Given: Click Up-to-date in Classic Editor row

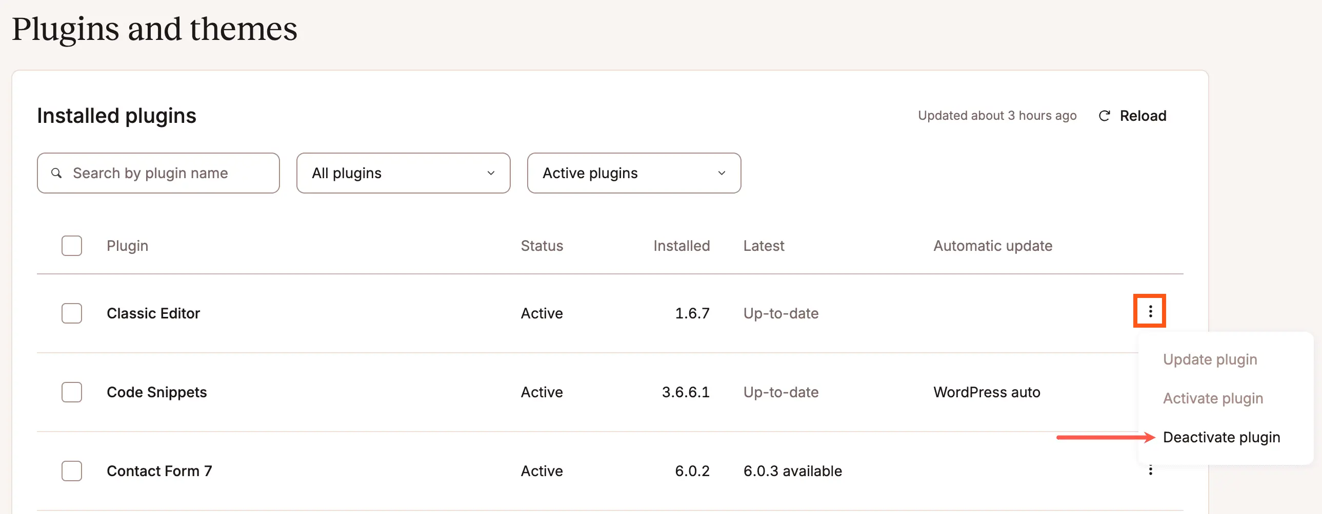Looking at the screenshot, I should coord(780,313).
